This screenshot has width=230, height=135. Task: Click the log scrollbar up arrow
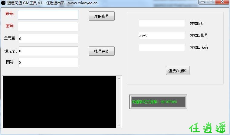[119, 79]
